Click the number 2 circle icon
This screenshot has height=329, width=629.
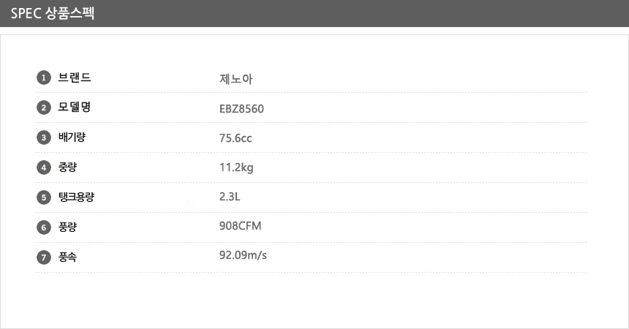pyautogui.click(x=43, y=108)
